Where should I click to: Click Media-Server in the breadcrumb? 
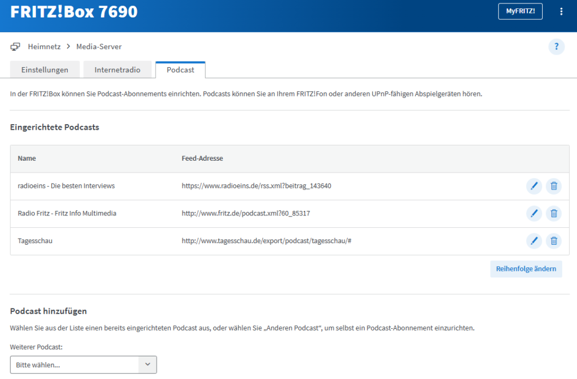[99, 47]
